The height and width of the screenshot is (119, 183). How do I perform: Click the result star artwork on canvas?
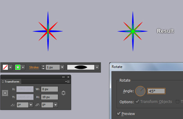133,31
